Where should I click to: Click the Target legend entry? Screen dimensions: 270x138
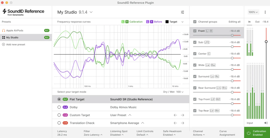171,22
